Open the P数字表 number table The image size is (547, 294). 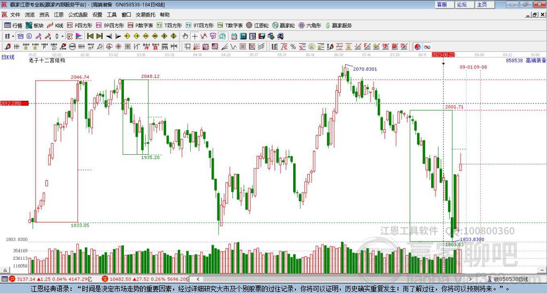140,26
